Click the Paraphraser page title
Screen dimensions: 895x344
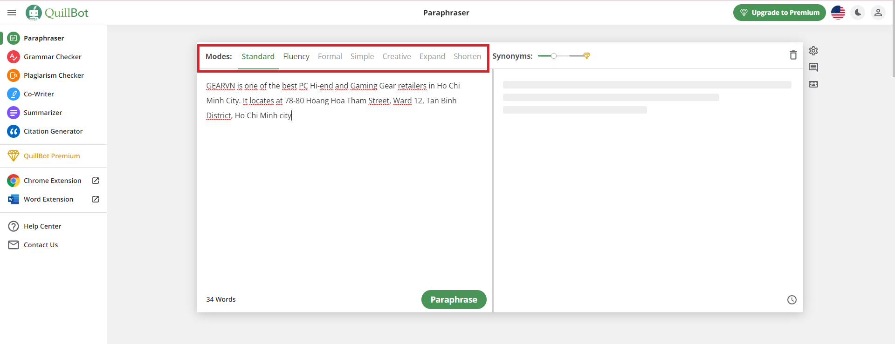coord(446,13)
